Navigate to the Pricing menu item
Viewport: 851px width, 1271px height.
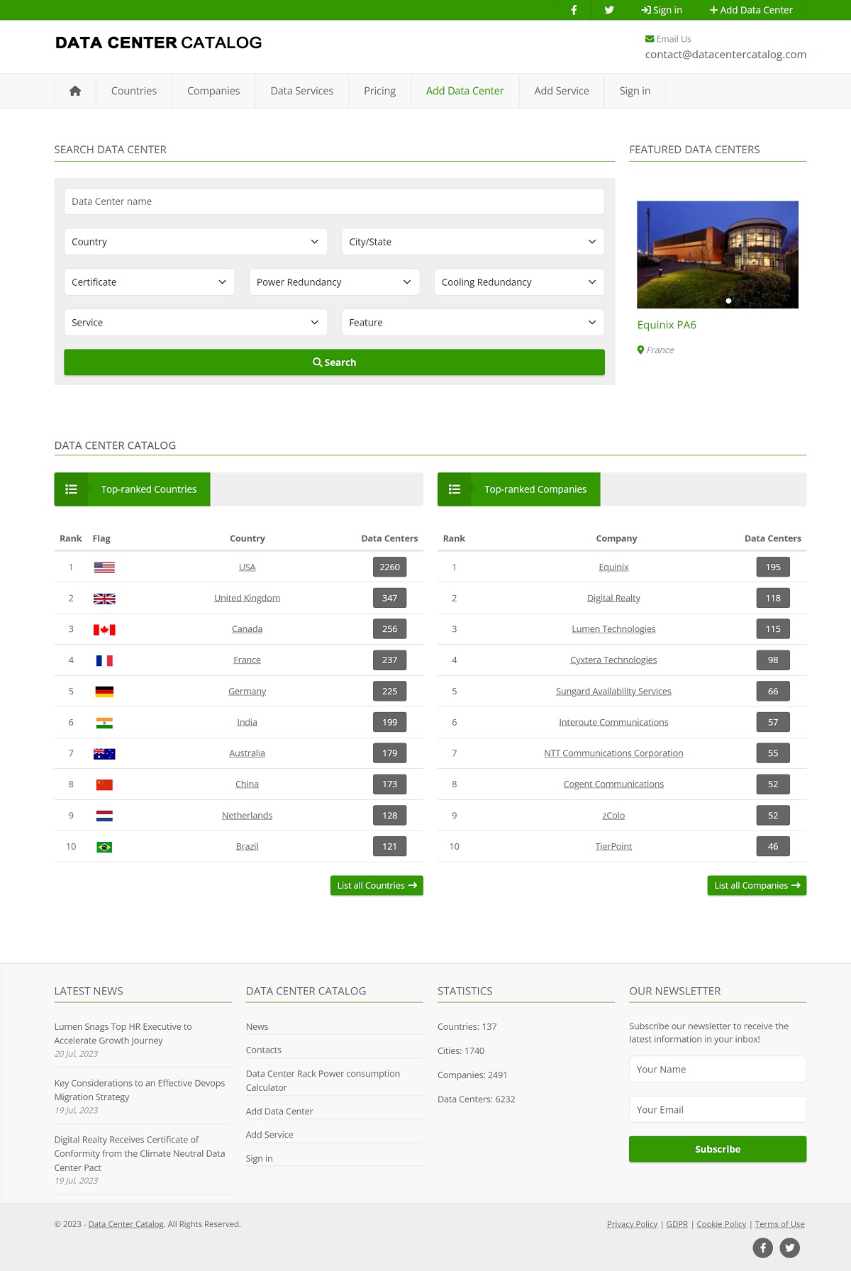pyautogui.click(x=379, y=91)
